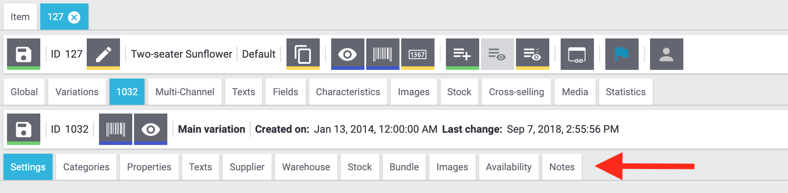The height and width of the screenshot is (193, 788).
Task: Click the pencil edit icon beside ID 127
Action: click(103, 54)
